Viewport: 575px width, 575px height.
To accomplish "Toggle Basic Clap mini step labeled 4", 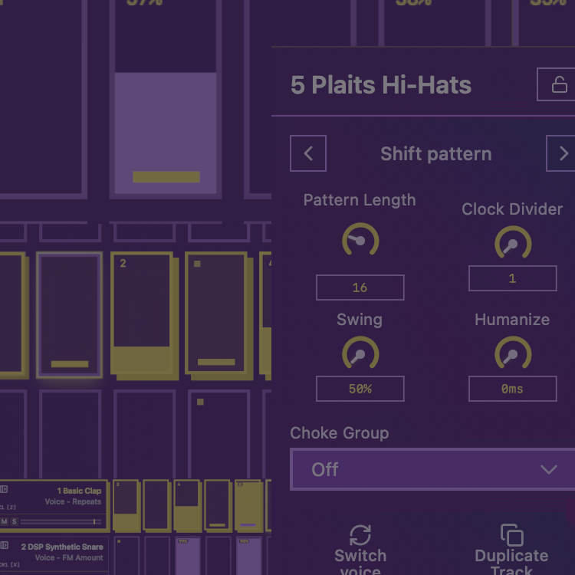I will 187,506.
